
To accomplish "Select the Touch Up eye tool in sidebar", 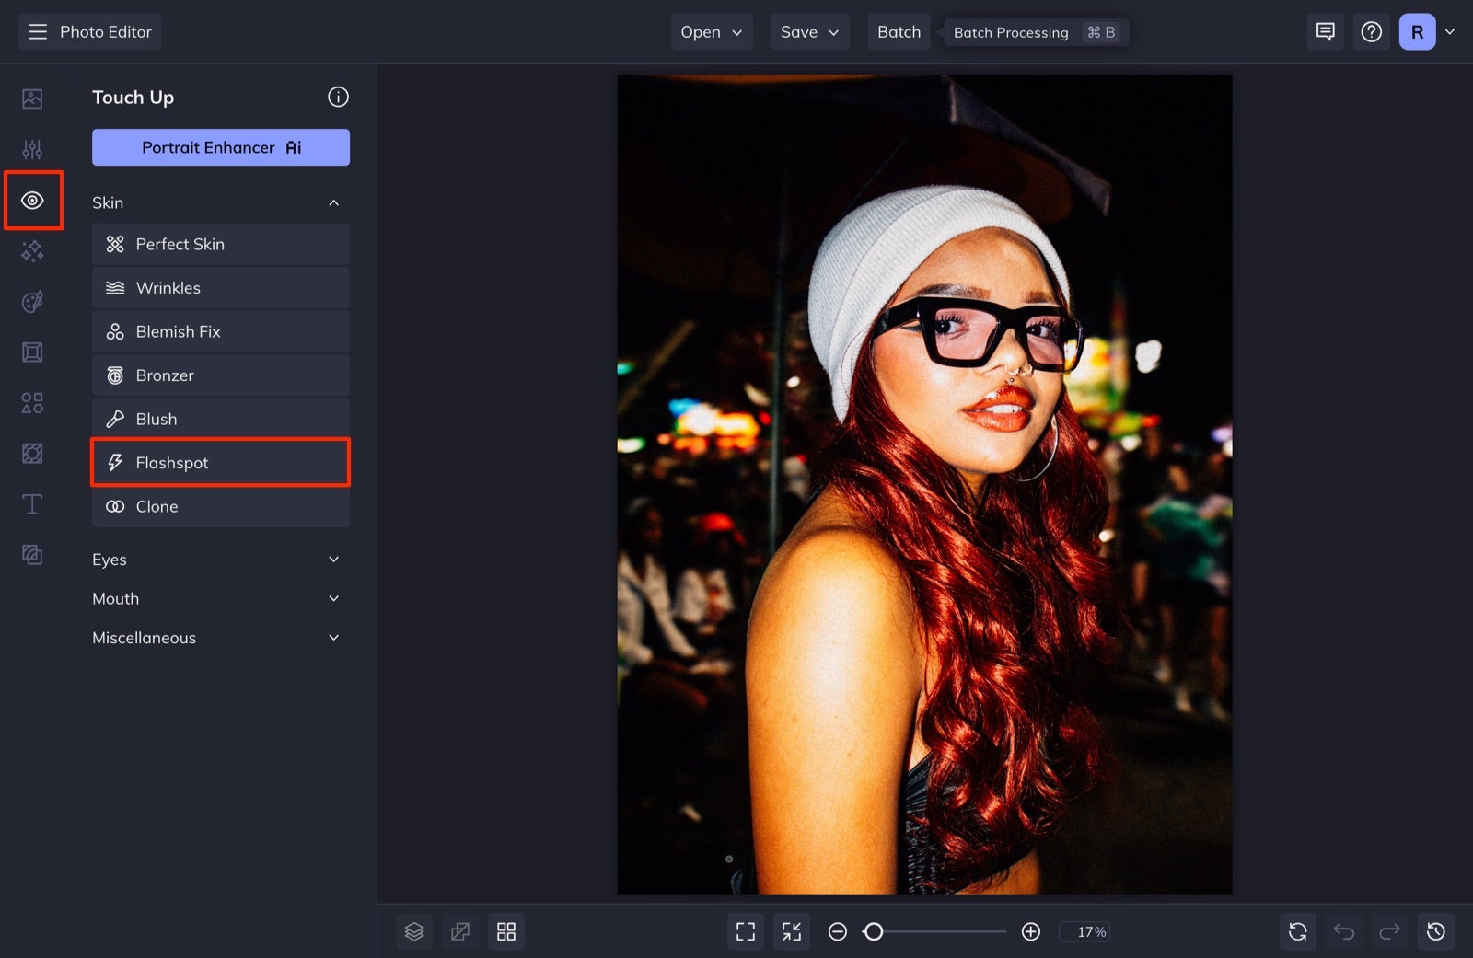I will [x=33, y=200].
